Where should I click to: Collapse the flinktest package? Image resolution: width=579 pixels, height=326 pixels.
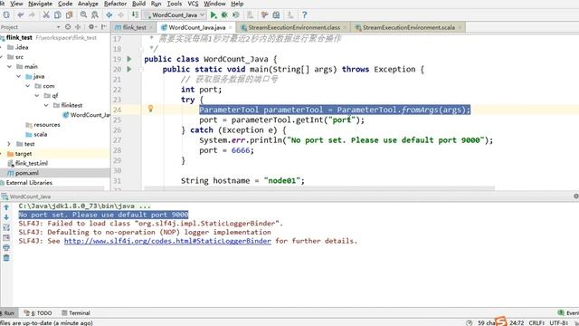[46, 105]
